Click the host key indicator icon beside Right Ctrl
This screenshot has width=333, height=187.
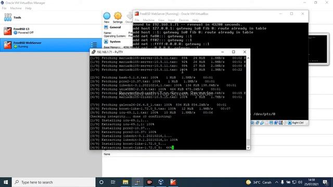click(290, 123)
